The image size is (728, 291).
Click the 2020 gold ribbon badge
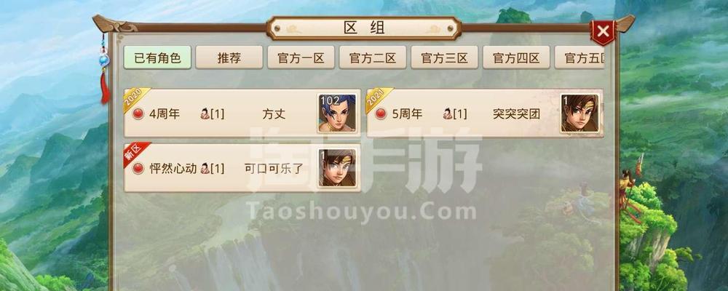[x=135, y=98]
